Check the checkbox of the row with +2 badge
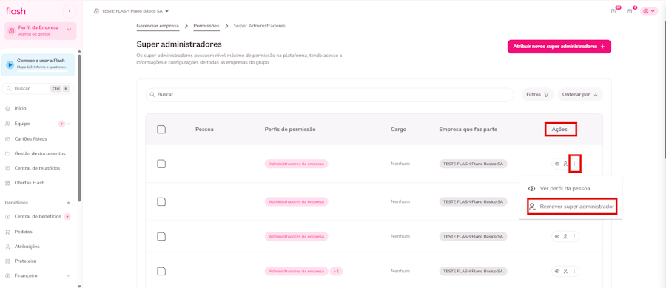The width and height of the screenshot is (666, 288). (161, 271)
